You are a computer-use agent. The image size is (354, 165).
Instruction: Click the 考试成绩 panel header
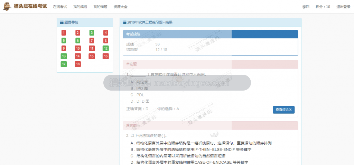211,34
